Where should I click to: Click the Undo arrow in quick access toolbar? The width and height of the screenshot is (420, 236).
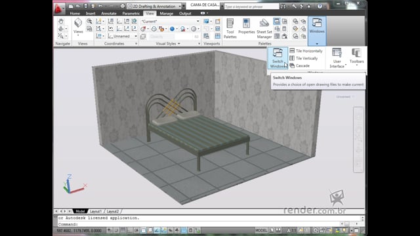pos(100,6)
